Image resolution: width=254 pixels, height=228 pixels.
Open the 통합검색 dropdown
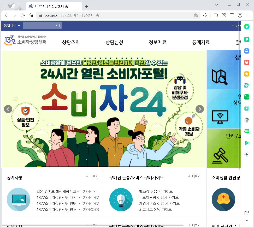coord(11,26)
